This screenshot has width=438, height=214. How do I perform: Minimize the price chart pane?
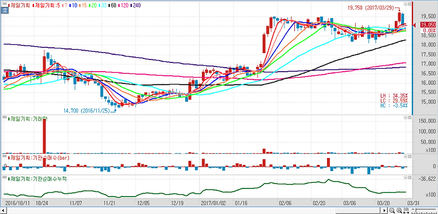click(405, 4)
